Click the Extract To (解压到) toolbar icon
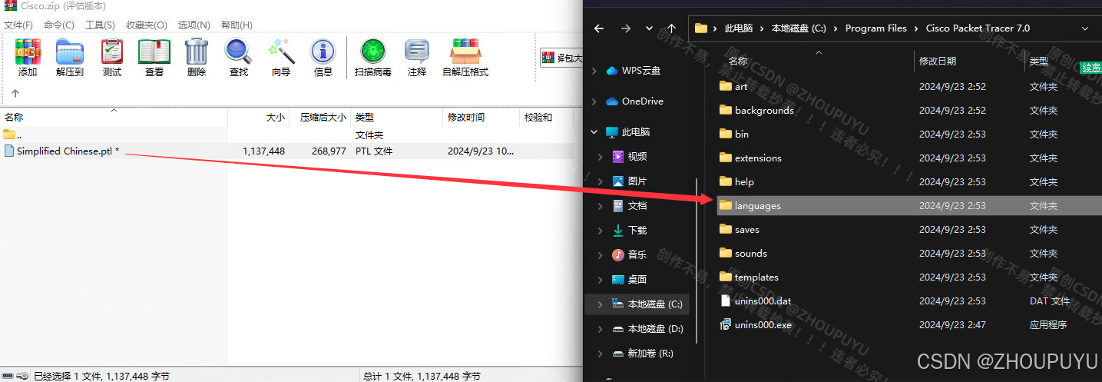1102x382 pixels. 70,58
